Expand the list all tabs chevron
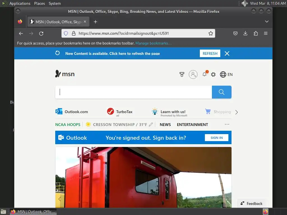 tap(267, 22)
